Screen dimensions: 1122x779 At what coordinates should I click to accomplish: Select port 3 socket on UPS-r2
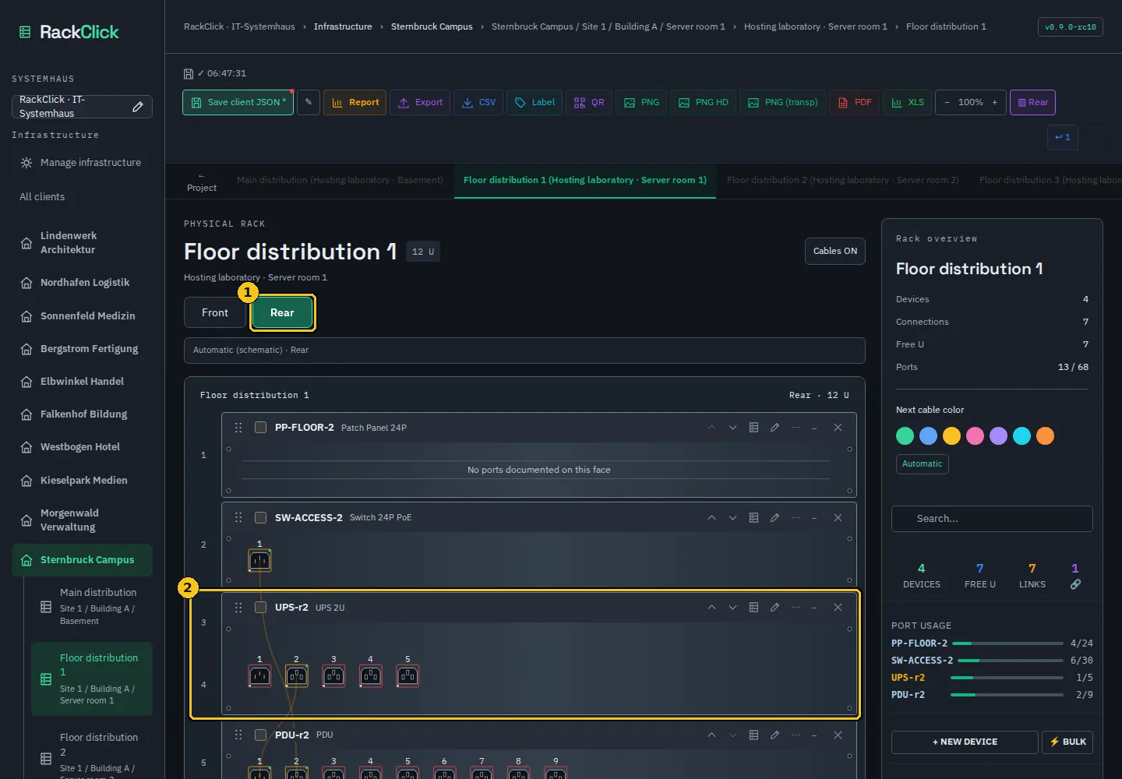coord(333,676)
